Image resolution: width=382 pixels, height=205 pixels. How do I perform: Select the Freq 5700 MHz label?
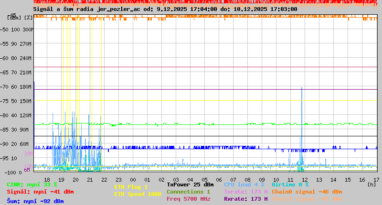[x=189, y=199]
